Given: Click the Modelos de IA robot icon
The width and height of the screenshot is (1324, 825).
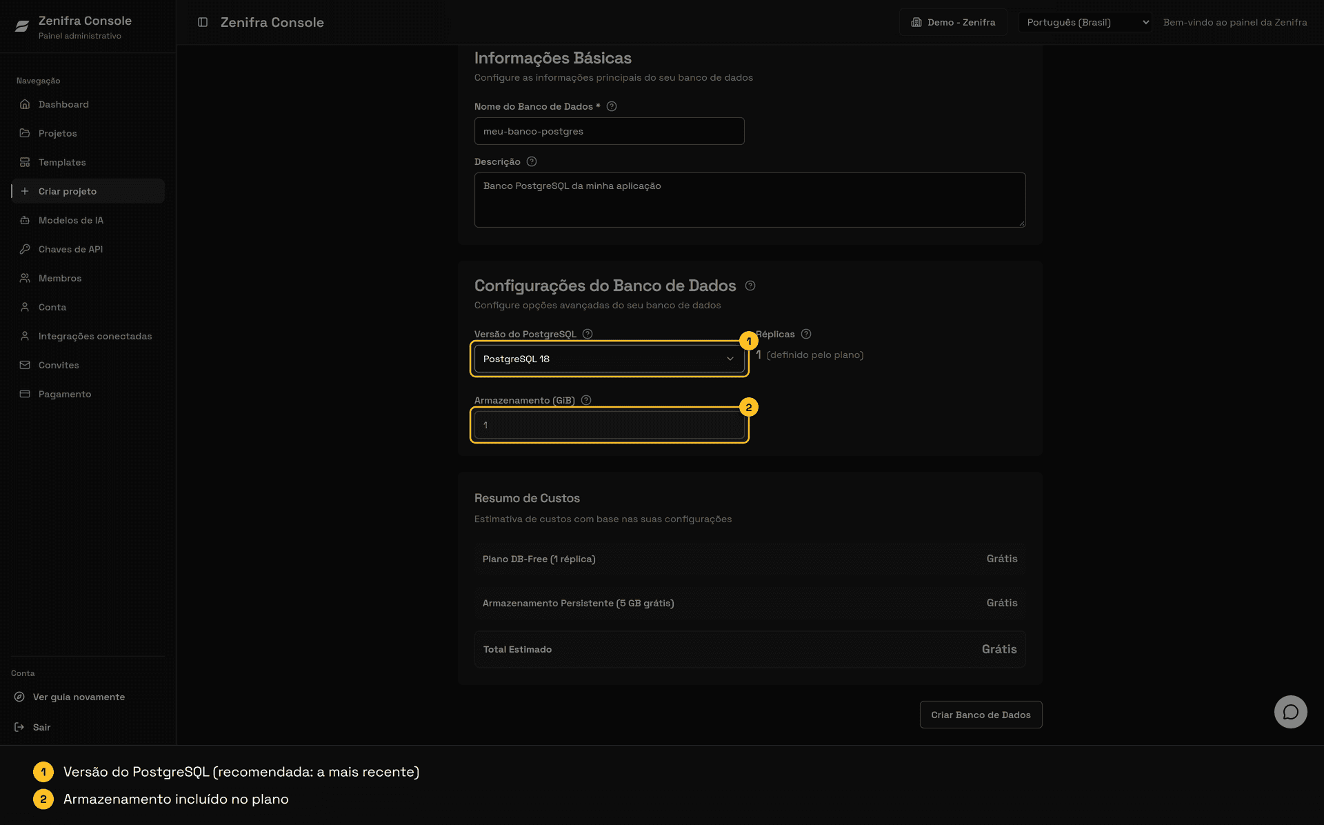Looking at the screenshot, I should pyautogui.click(x=25, y=220).
